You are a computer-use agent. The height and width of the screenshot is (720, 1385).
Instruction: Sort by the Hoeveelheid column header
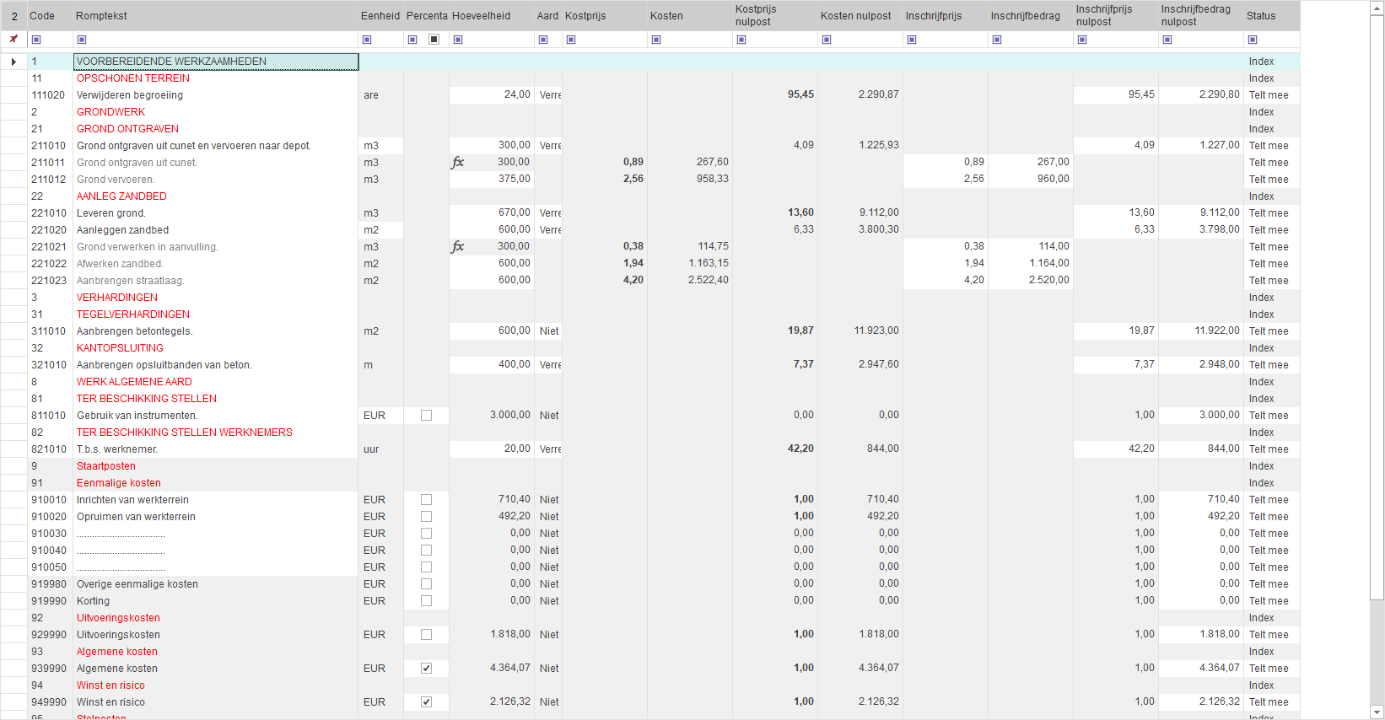click(492, 16)
